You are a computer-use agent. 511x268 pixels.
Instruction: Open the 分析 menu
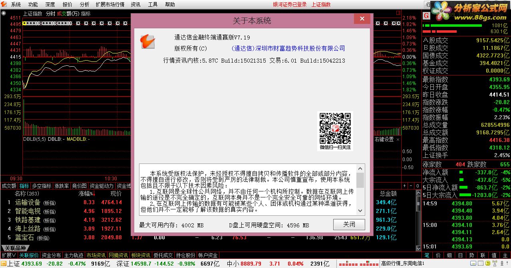tap(85, 4)
